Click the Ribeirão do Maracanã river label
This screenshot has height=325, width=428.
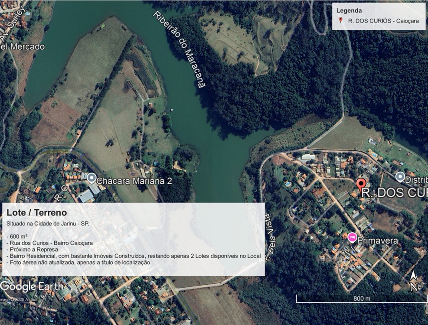tap(179, 49)
